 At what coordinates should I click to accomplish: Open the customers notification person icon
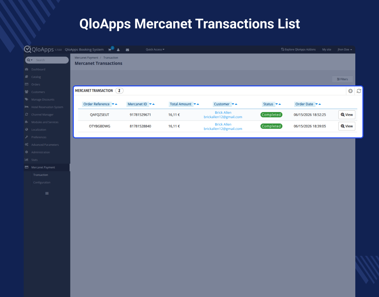pos(118,50)
